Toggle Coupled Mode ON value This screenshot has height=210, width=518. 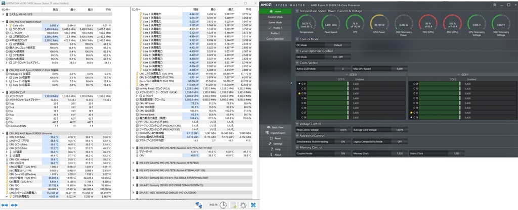click(x=342, y=153)
